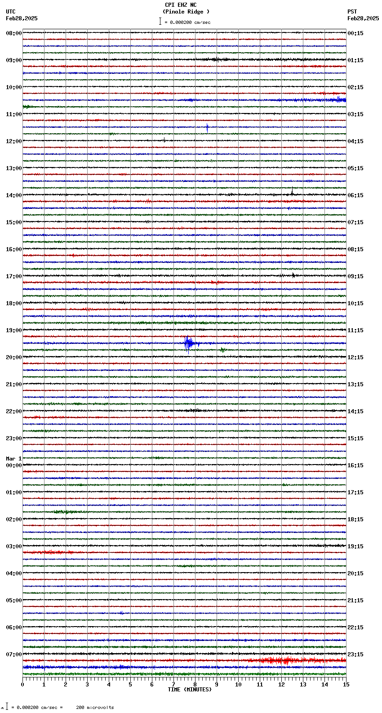The image size is (382, 713).
Task: Select the 09:00 UTC row label
Action: (14, 60)
